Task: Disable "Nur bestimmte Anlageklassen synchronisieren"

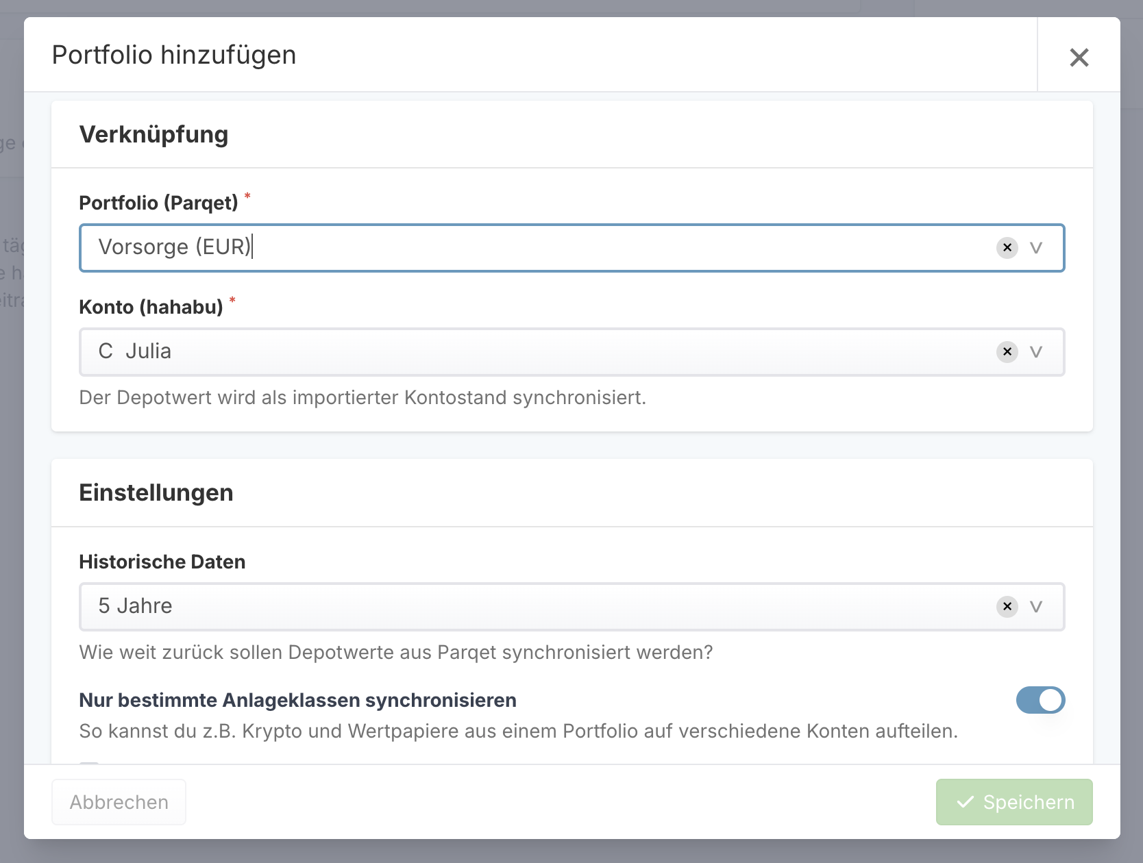Action: pos(1040,700)
